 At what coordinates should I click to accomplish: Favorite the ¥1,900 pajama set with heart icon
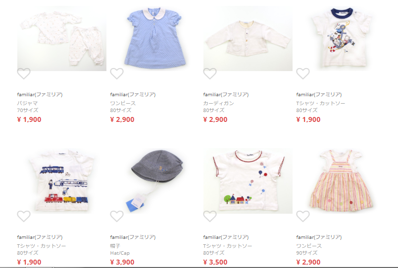(x=24, y=74)
